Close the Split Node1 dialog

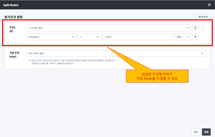pos(209,5)
